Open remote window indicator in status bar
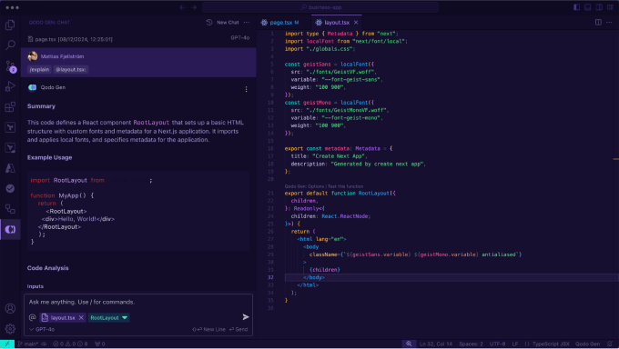 (x=7, y=344)
